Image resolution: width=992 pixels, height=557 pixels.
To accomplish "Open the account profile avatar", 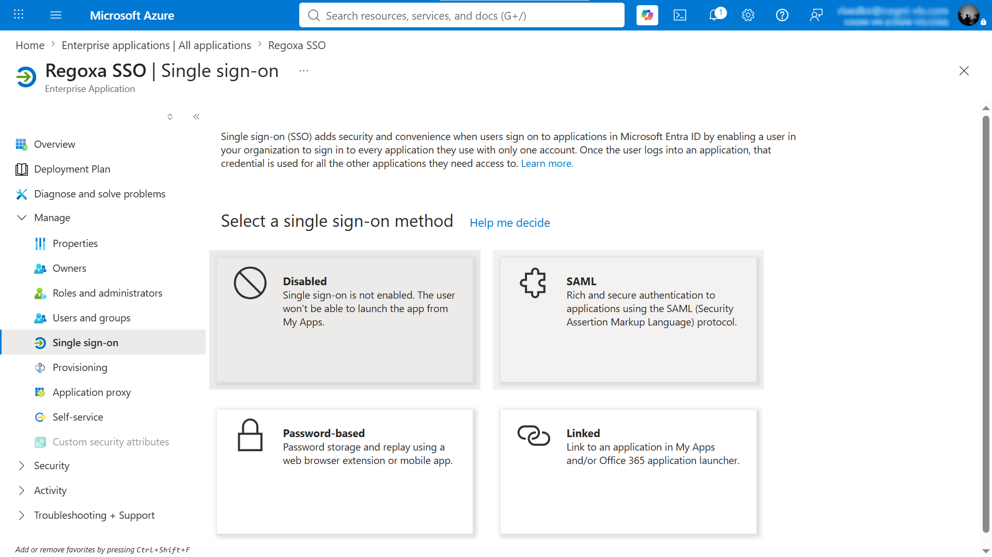I will (968, 15).
